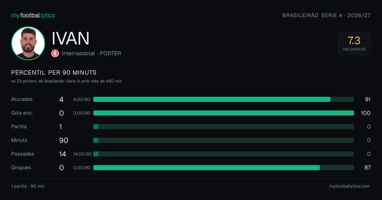Click the Passades stat label
The width and height of the screenshot is (382, 200).
click(23, 154)
